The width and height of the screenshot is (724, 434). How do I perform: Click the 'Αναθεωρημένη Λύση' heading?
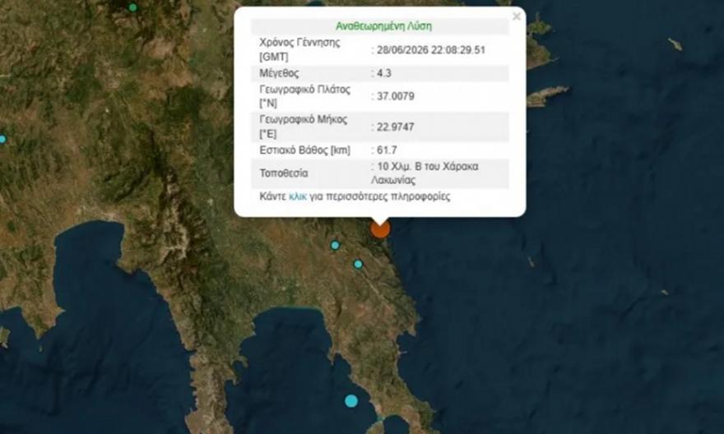pos(383,26)
